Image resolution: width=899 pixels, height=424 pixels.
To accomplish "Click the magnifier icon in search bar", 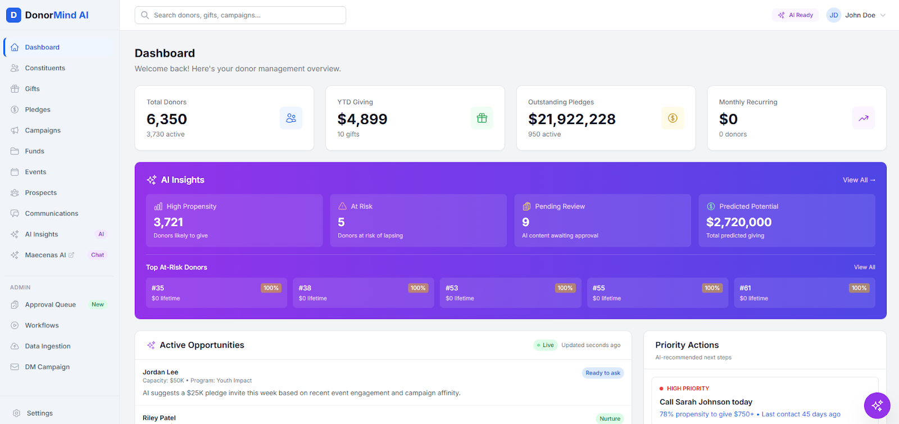I will 145,15.
